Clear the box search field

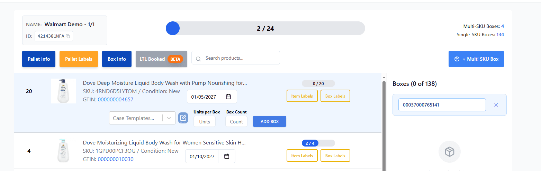coord(496,105)
